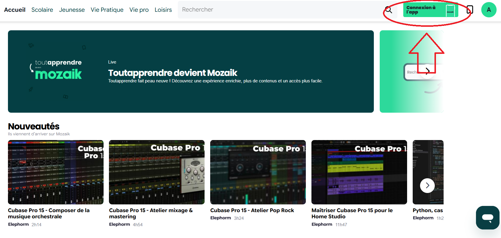Open Cubase Pro 15 orchestral course thumbnail

click(x=56, y=172)
